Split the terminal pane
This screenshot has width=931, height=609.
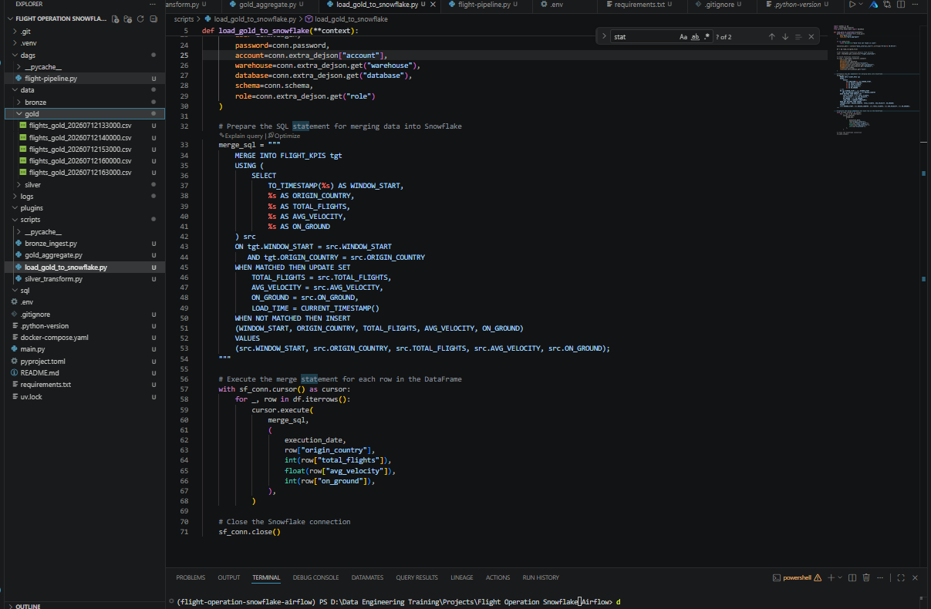(x=852, y=577)
